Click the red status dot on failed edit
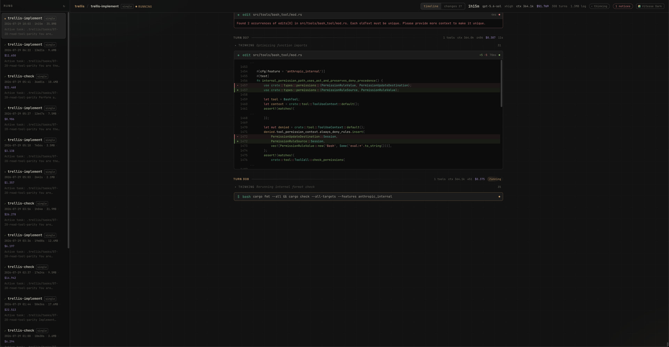The image size is (669, 347). tap(499, 15)
